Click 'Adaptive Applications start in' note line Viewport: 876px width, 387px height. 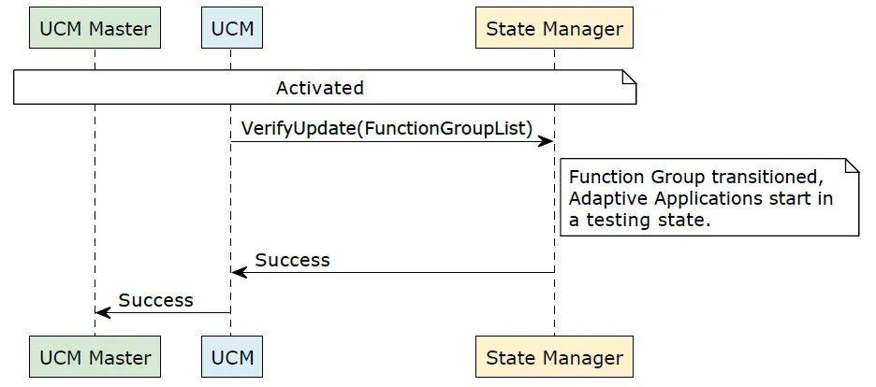(701, 198)
